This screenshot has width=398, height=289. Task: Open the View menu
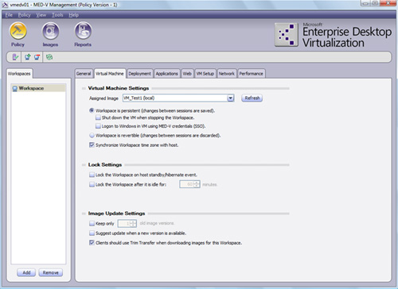[x=41, y=15]
